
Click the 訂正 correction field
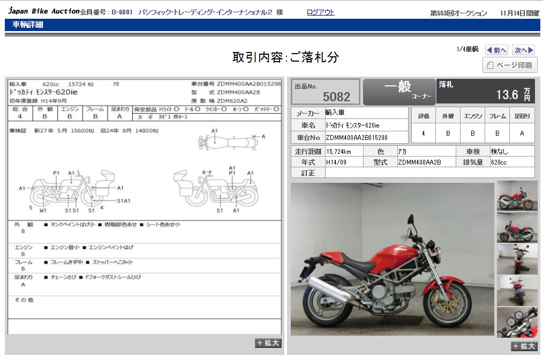429,173
